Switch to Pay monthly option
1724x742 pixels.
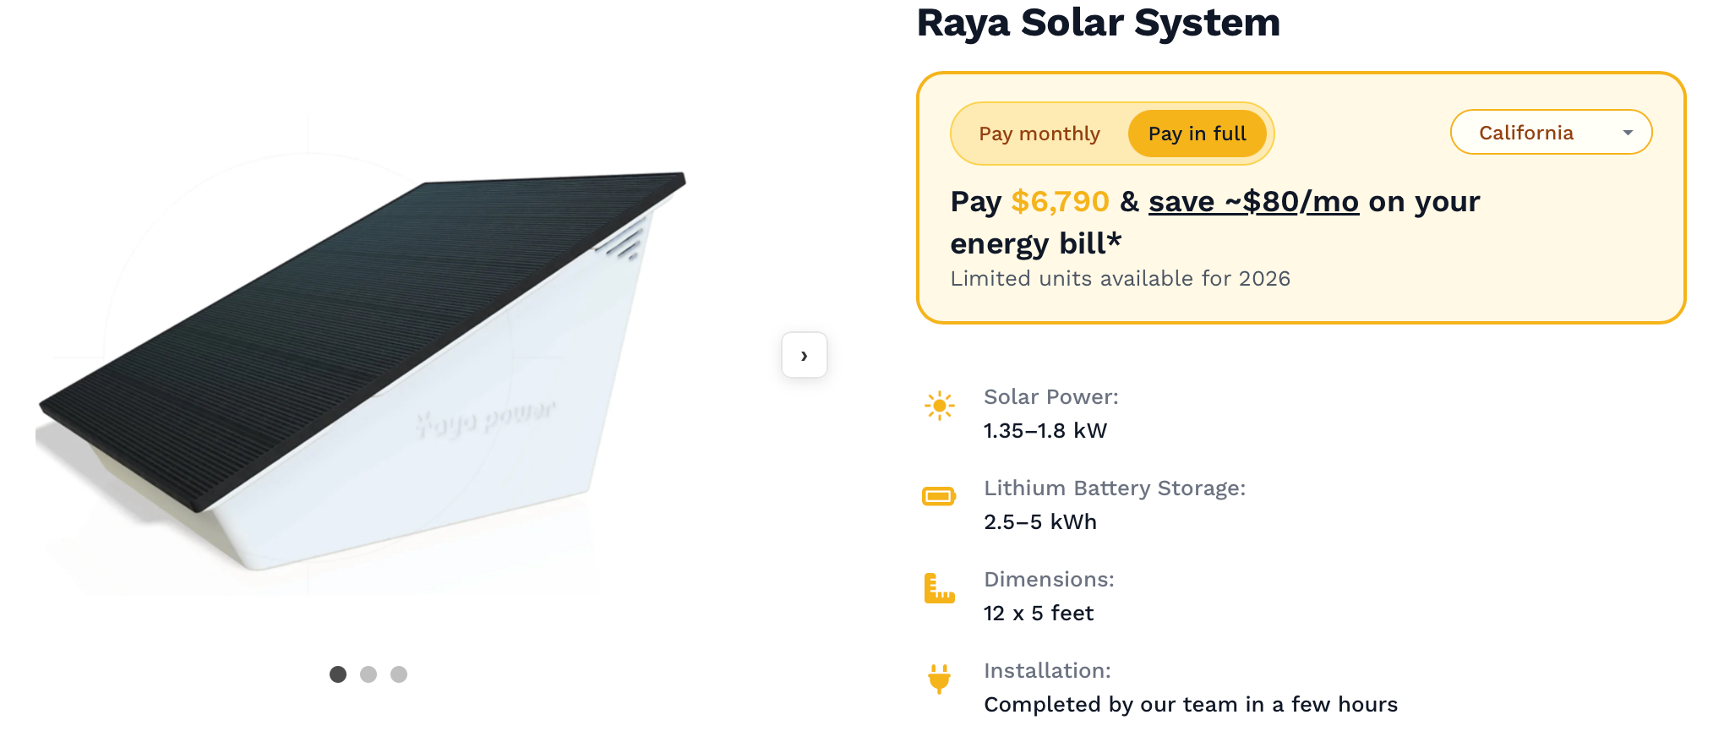1039,134
